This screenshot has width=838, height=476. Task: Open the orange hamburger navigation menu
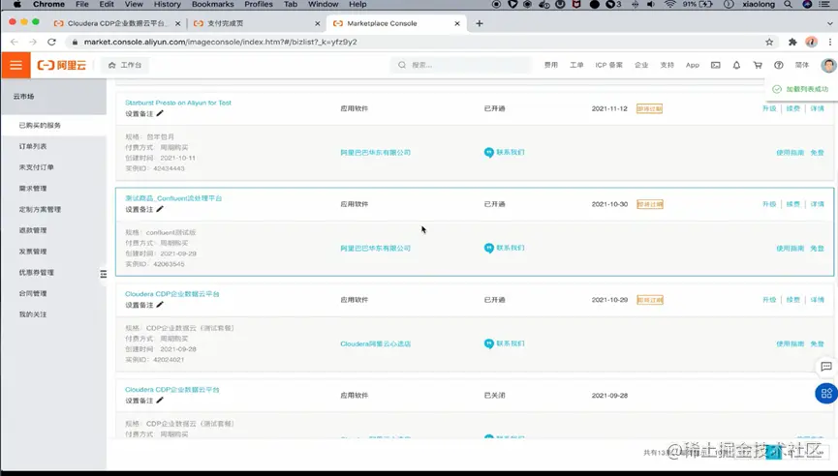click(x=16, y=65)
